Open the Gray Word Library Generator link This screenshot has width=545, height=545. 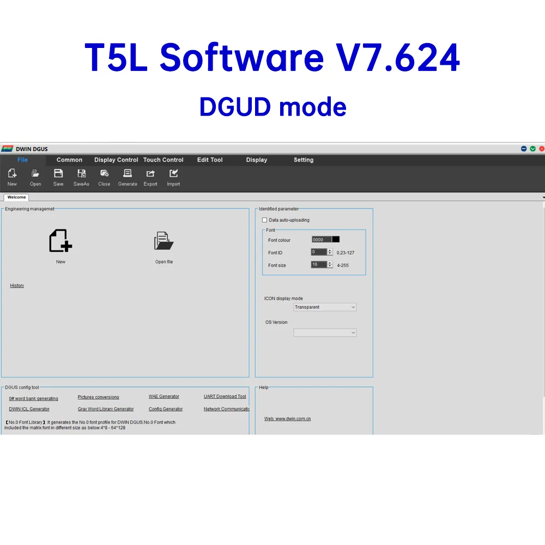(x=106, y=409)
